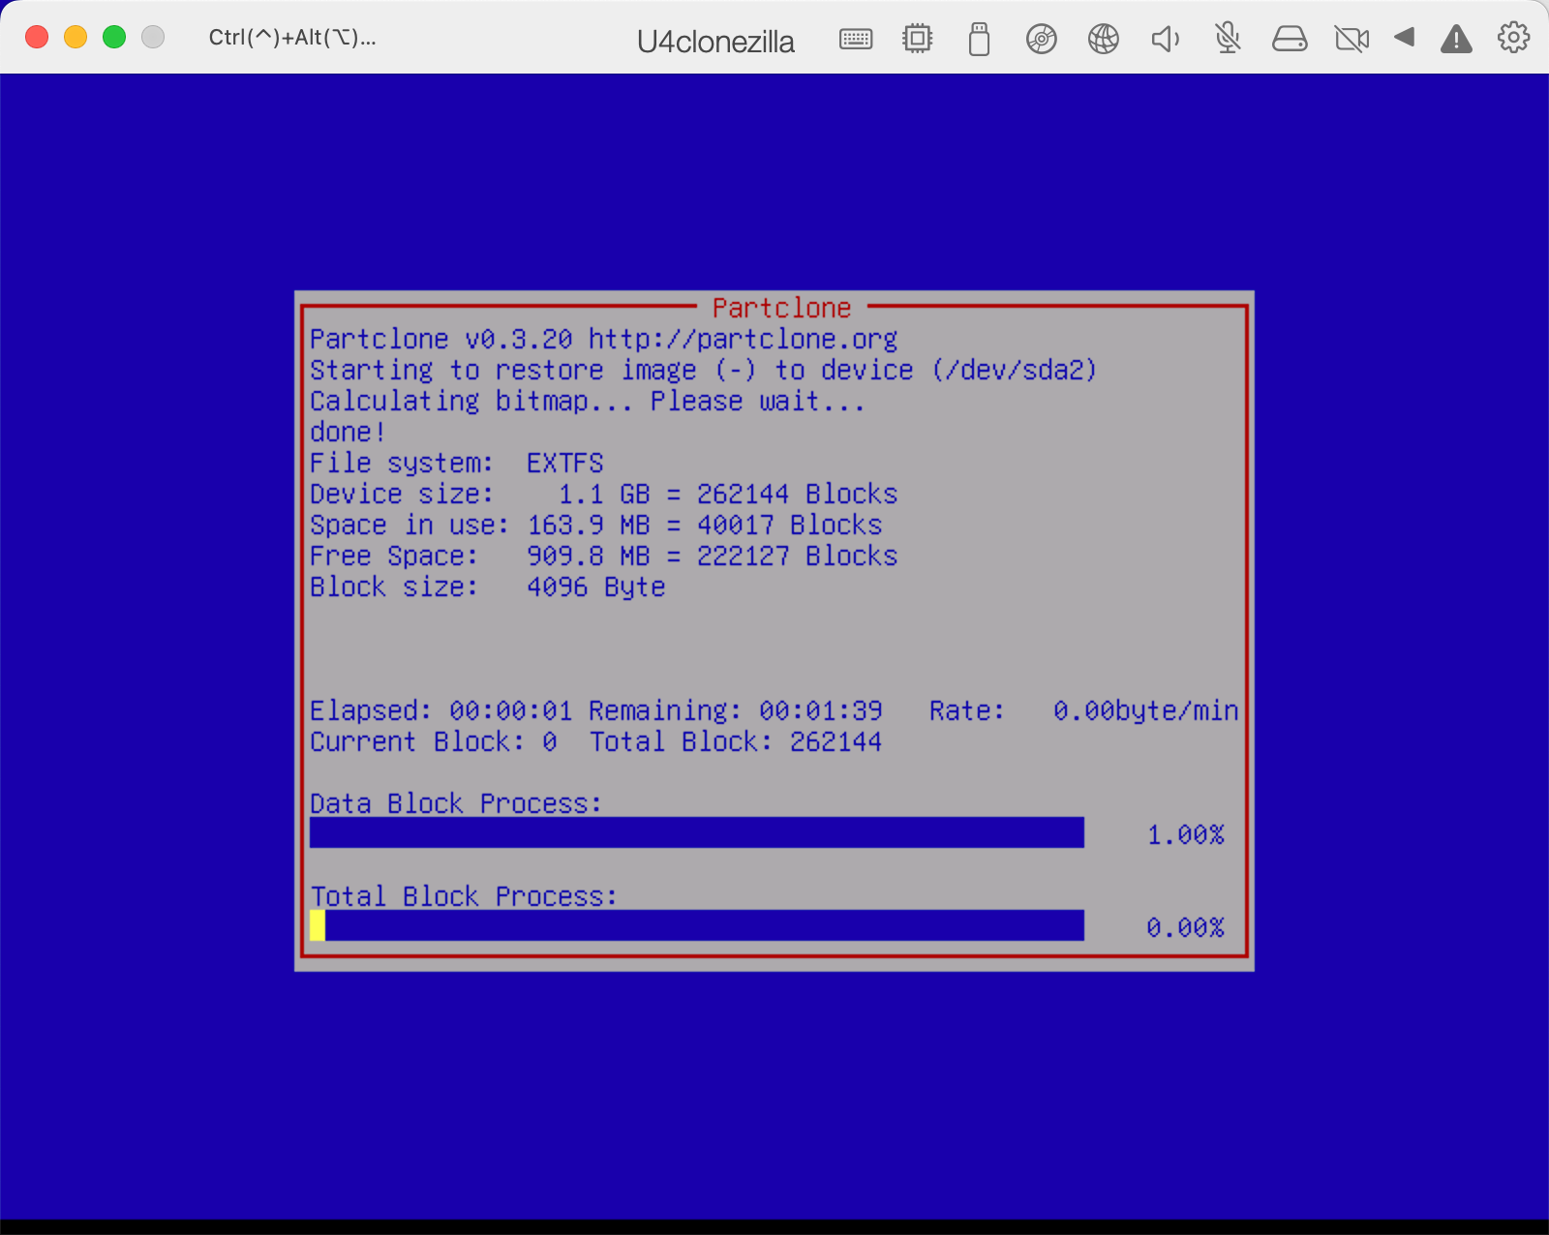
Task: Click the network globe icon
Action: [x=1103, y=39]
